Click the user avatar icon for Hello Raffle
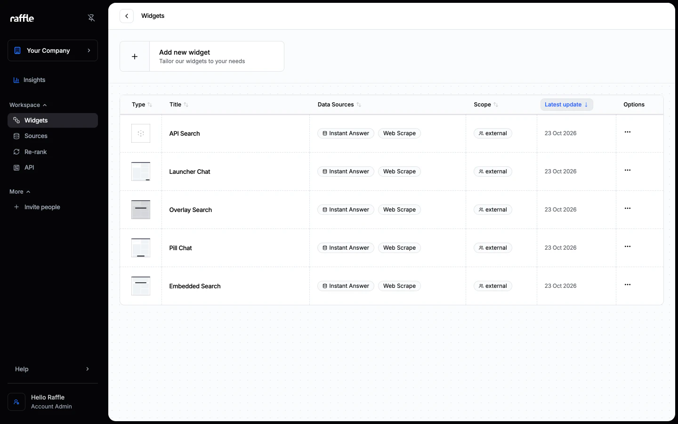Screen dimensions: 678x424 [x=16, y=402]
